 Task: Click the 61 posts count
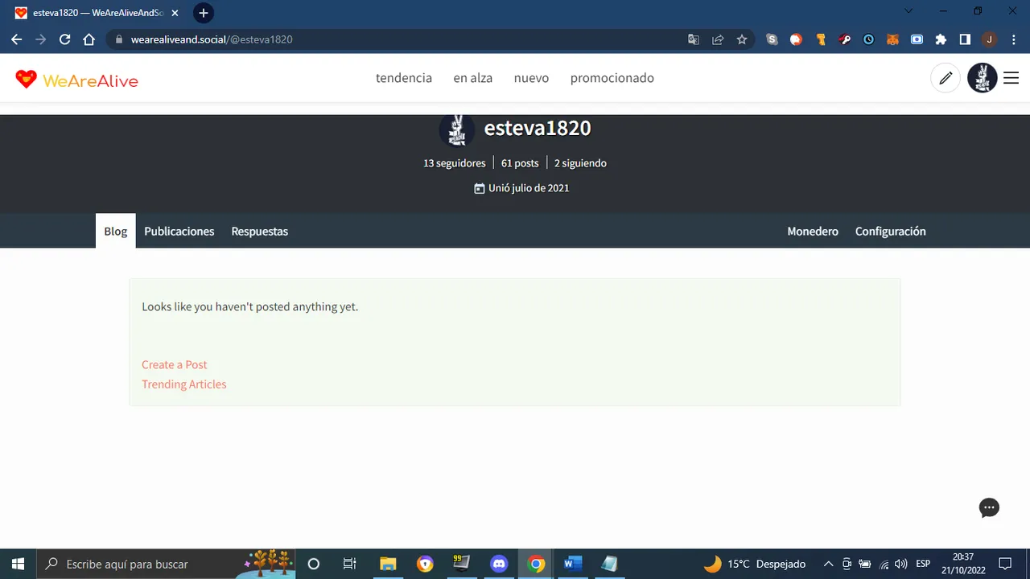pyautogui.click(x=520, y=163)
